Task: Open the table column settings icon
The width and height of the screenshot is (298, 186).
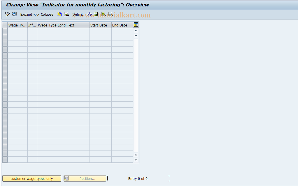Action: [136, 25]
